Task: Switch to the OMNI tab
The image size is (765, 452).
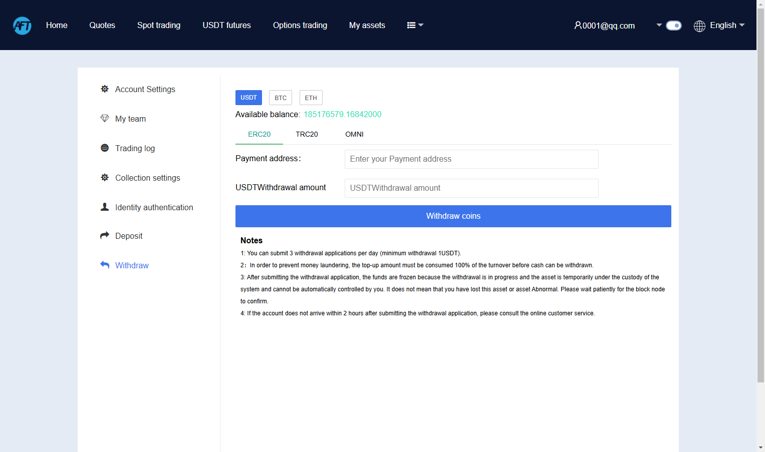Action: (x=354, y=134)
